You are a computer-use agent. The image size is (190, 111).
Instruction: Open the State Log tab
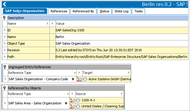coord(122,11)
